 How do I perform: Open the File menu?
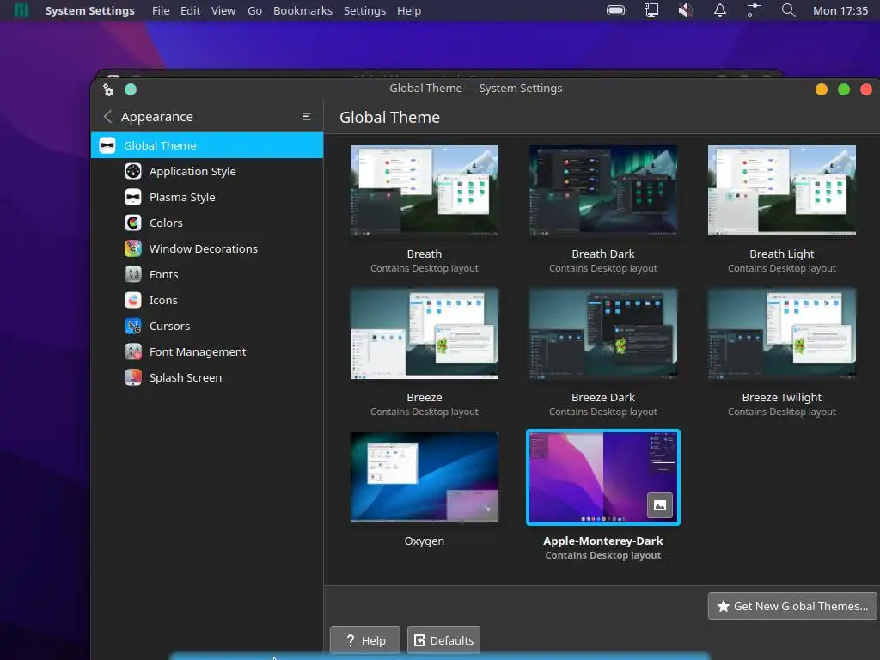pyautogui.click(x=161, y=10)
